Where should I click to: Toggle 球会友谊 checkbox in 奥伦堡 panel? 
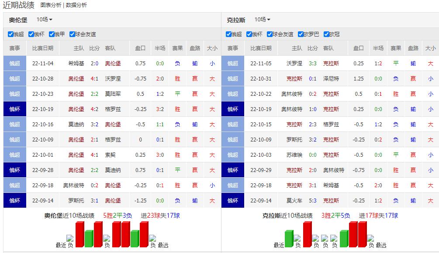[72, 34]
